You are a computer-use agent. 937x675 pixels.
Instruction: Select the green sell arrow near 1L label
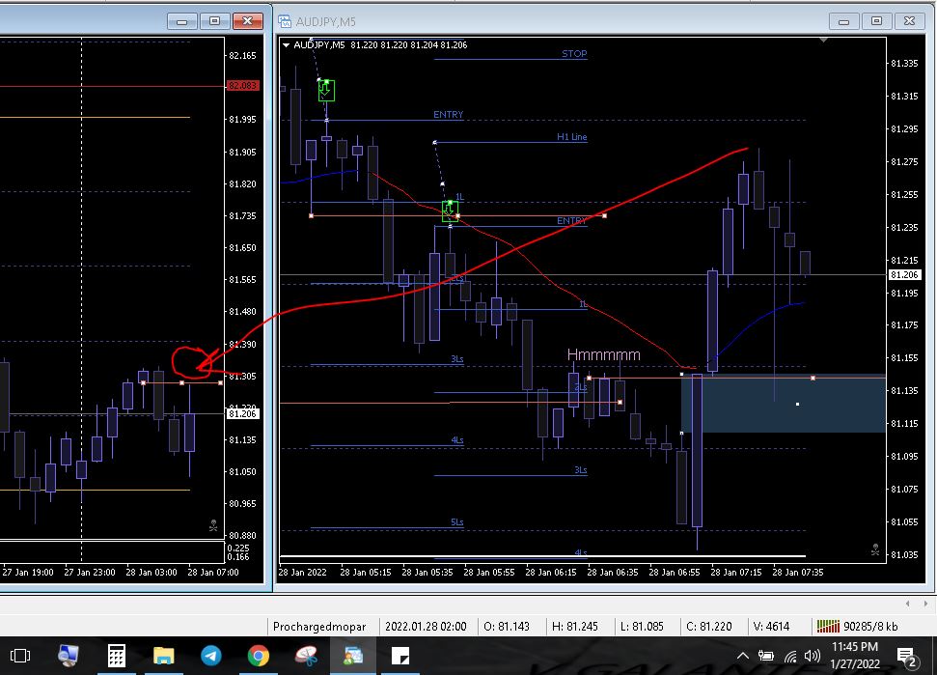(x=450, y=211)
